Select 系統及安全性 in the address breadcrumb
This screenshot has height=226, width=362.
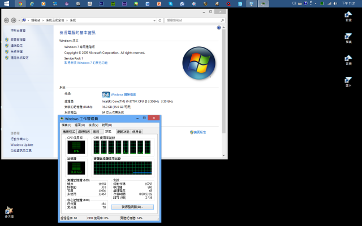coord(55,20)
